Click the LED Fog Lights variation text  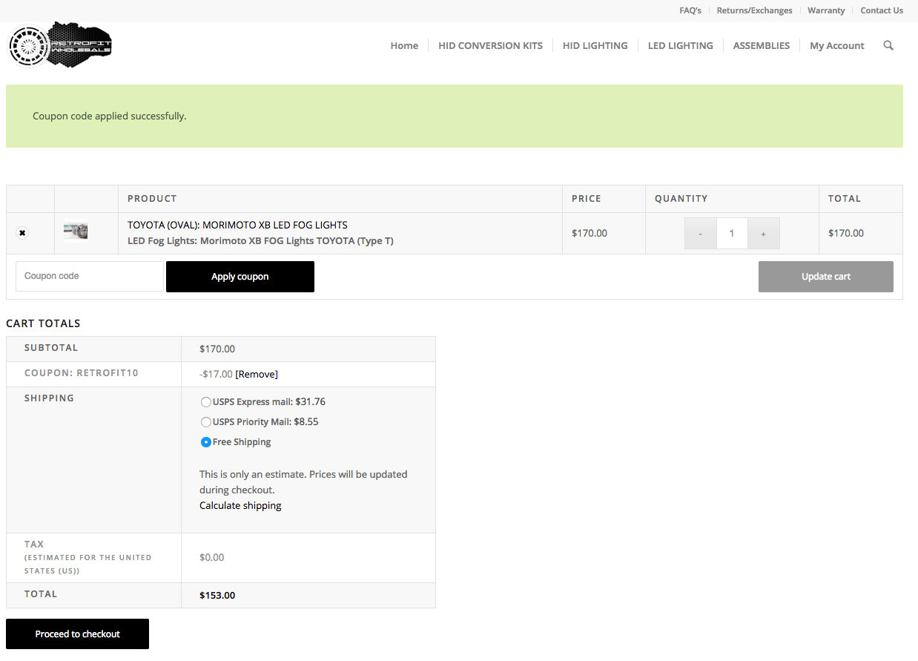(260, 240)
